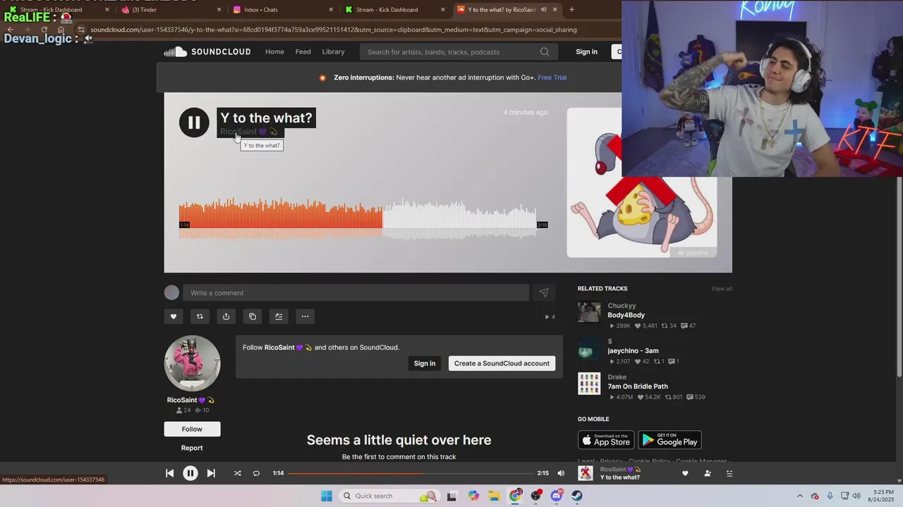
Task: Click Download on the App Store badge
Action: pos(606,440)
